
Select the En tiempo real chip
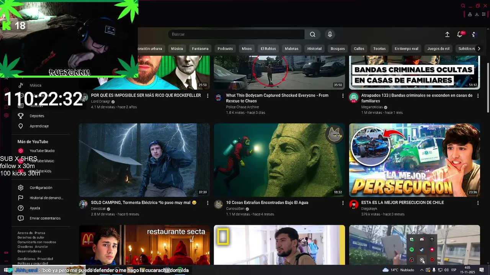click(407, 49)
